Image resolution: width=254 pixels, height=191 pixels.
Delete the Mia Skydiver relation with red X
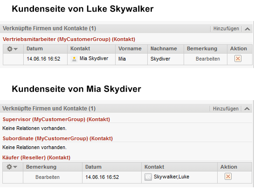pyautogui.click(x=238, y=58)
